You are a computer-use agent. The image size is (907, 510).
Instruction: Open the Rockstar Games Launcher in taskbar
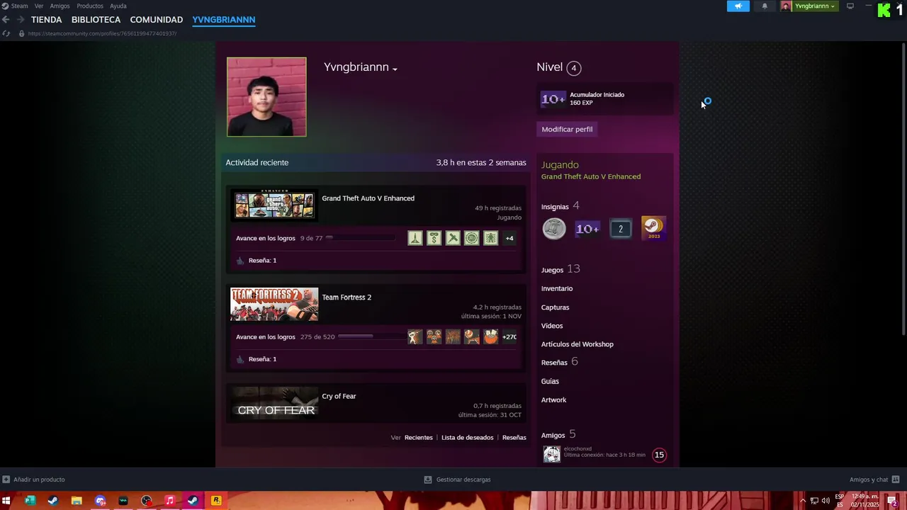(x=216, y=501)
